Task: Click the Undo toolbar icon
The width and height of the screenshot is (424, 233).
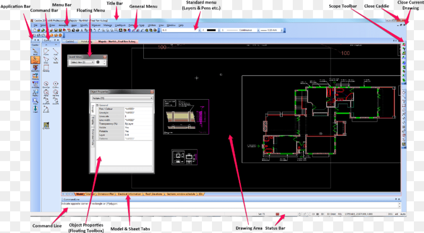Action: click(x=95, y=30)
